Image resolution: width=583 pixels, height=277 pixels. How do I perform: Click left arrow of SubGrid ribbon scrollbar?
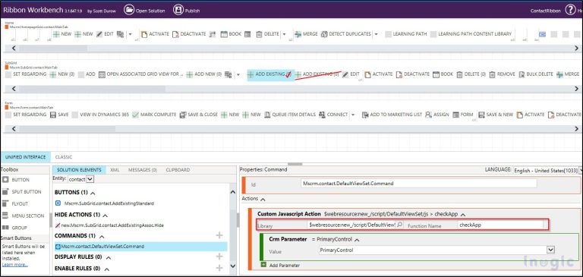tap(14, 89)
